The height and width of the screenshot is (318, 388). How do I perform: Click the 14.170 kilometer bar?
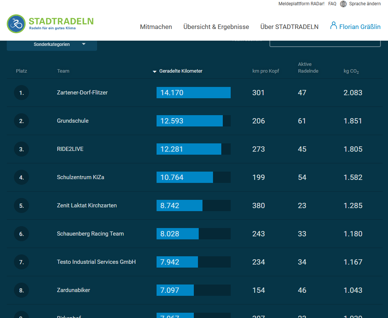pyautogui.click(x=193, y=93)
